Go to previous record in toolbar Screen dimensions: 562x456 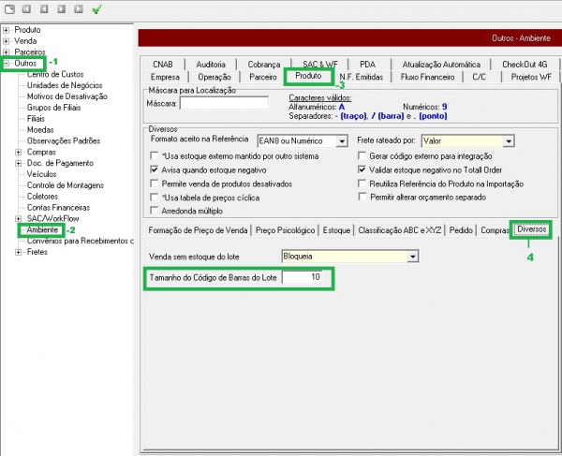coord(44,9)
